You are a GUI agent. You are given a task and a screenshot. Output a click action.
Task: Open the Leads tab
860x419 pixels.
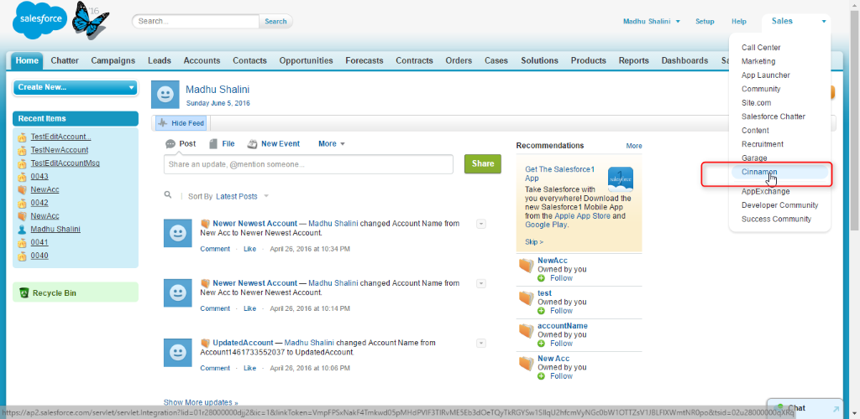(159, 60)
